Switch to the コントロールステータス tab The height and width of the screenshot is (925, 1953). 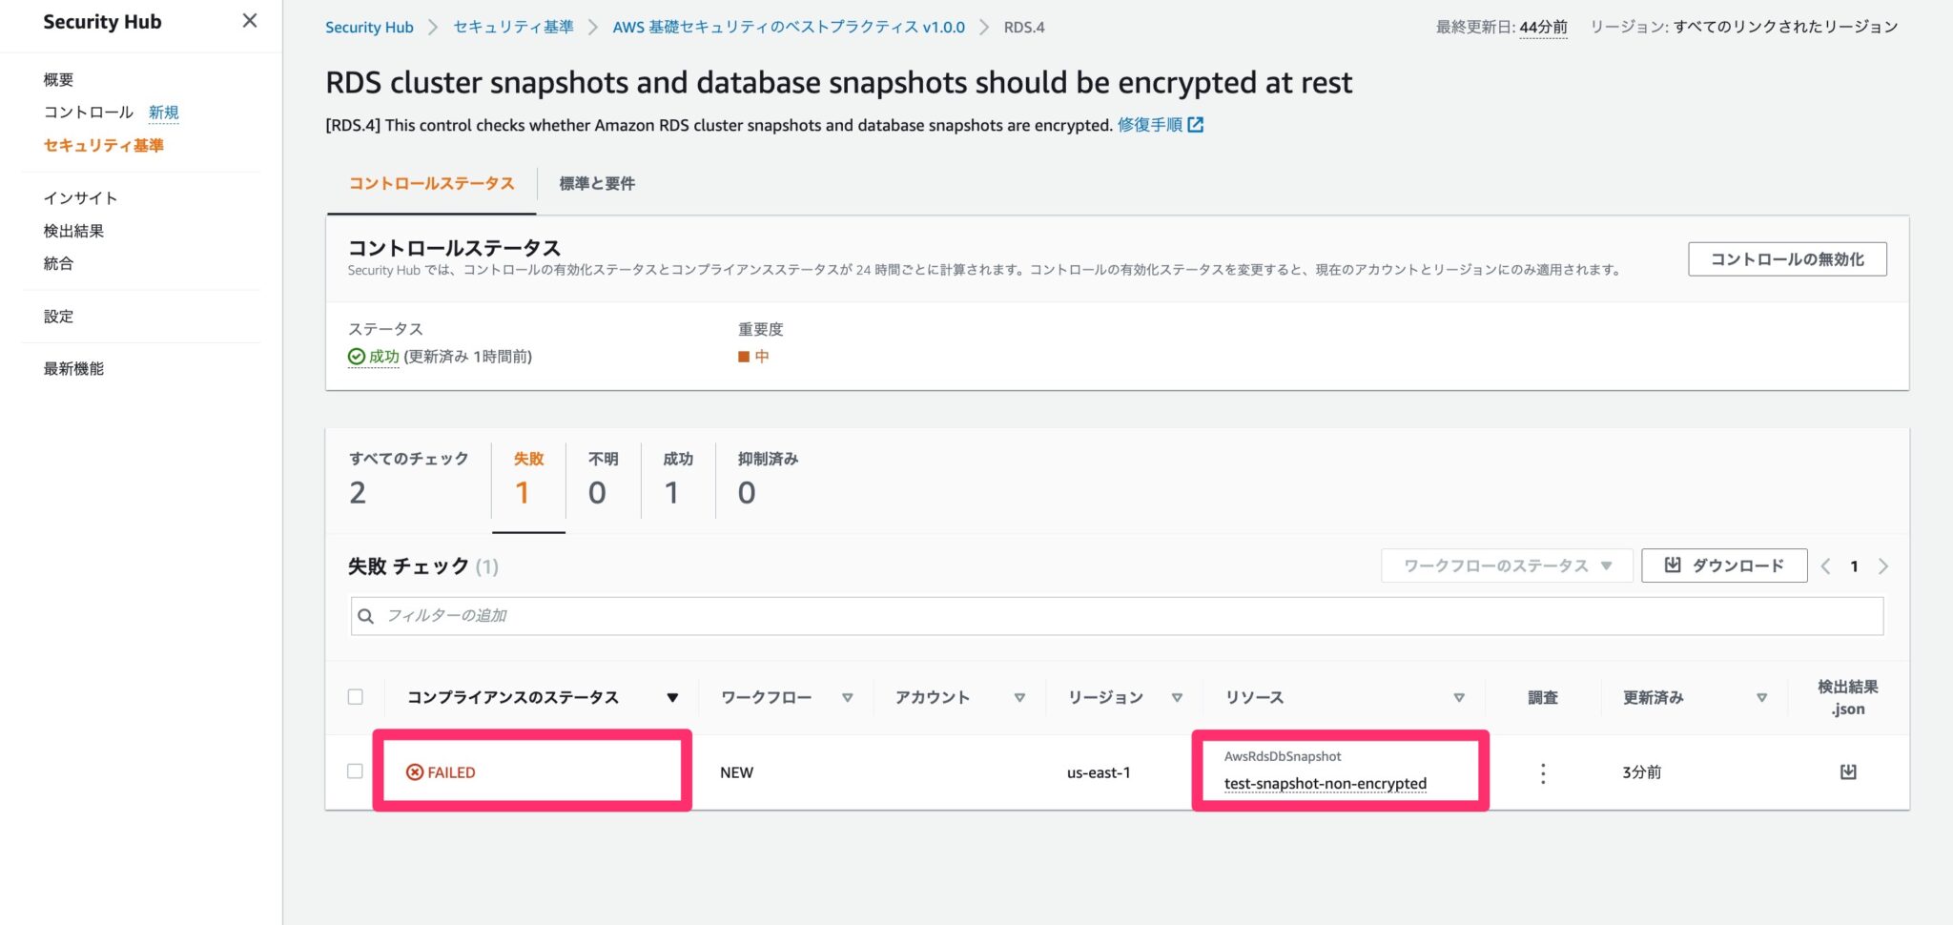[431, 183]
